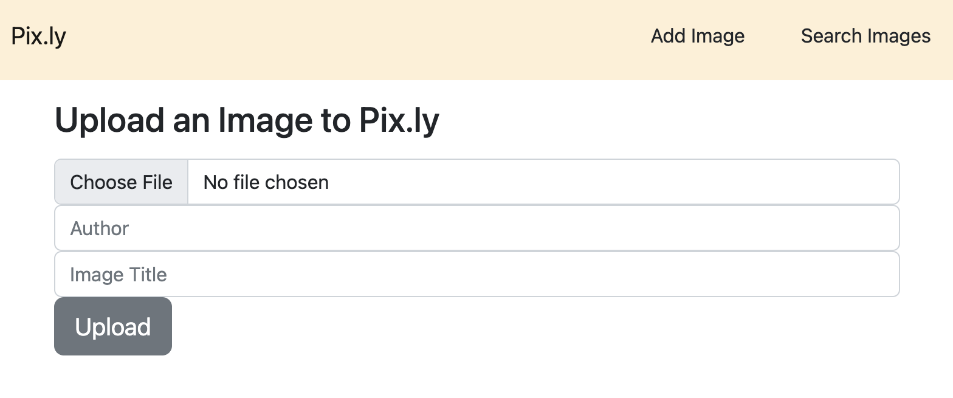953x398 pixels.
Task: Open the Add Image navigation link
Action: pyautogui.click(x=697, y=36)
